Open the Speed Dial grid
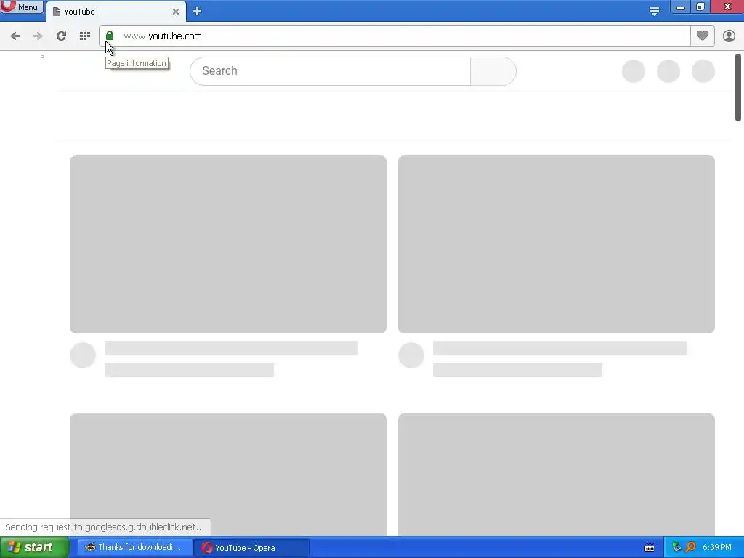744x558 pixels. pos(85,36)
